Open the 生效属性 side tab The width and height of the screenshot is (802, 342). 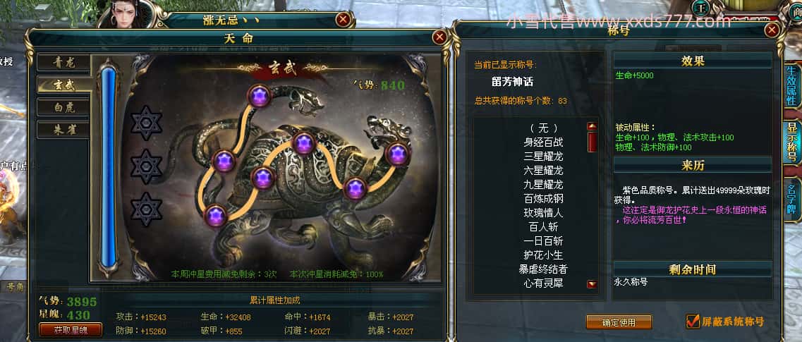791,86
